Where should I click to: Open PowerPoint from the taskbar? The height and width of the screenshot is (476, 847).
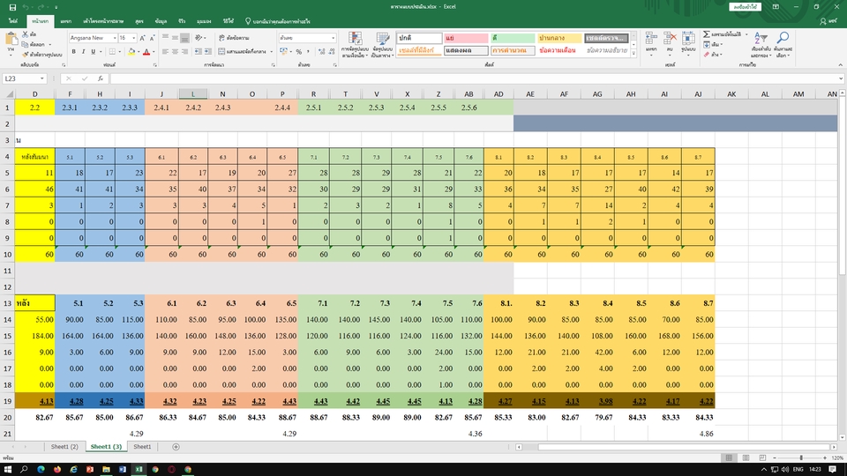pos(90,470)
